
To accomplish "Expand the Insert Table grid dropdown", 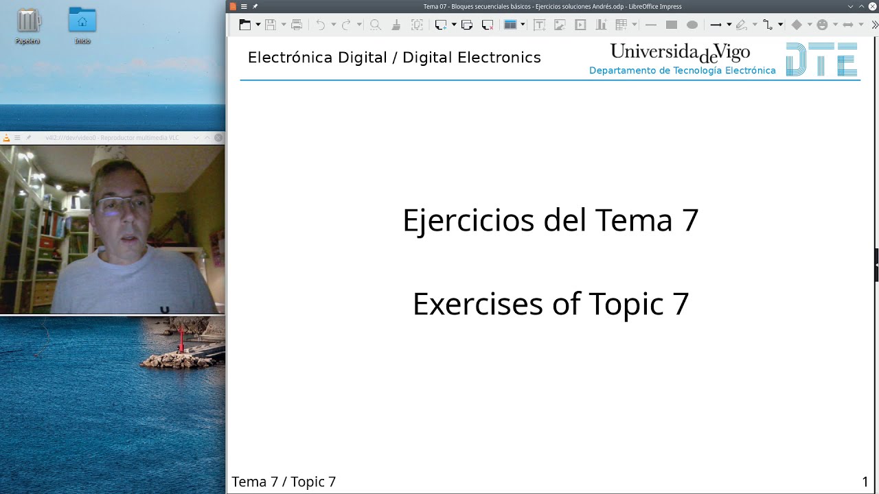I will point(635,25).
